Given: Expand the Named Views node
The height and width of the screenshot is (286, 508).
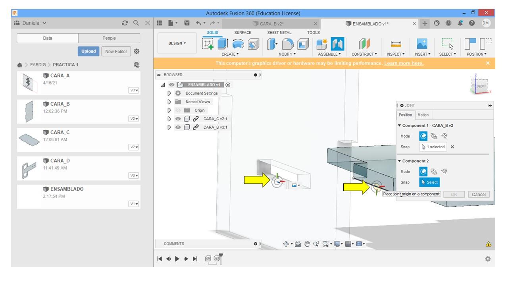Looking at the screenshot, I should [169, 102].
